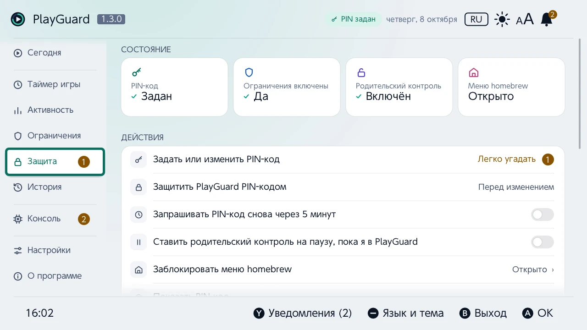
Task: Click the sliders icon beside Настройки
Action: pyautogui.click(x=18, y=251)
